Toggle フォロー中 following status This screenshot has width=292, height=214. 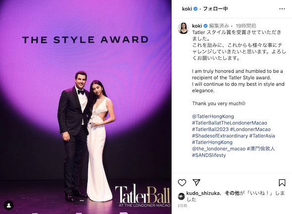click(215, 9)
